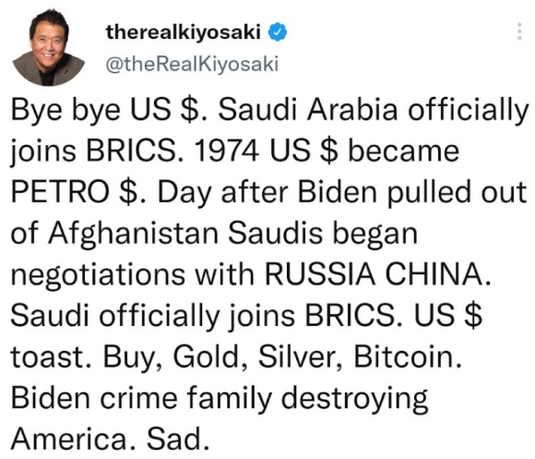
Task: Click the blue verified badge icon
Action: pyautogui.click(x=278, y=32)
